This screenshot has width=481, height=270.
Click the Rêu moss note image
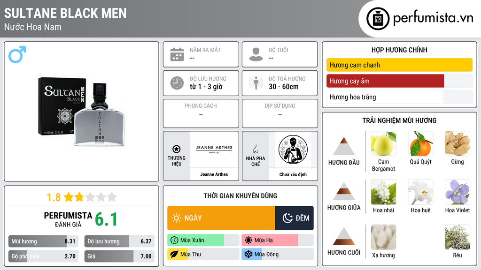click(x=458, y=237)
